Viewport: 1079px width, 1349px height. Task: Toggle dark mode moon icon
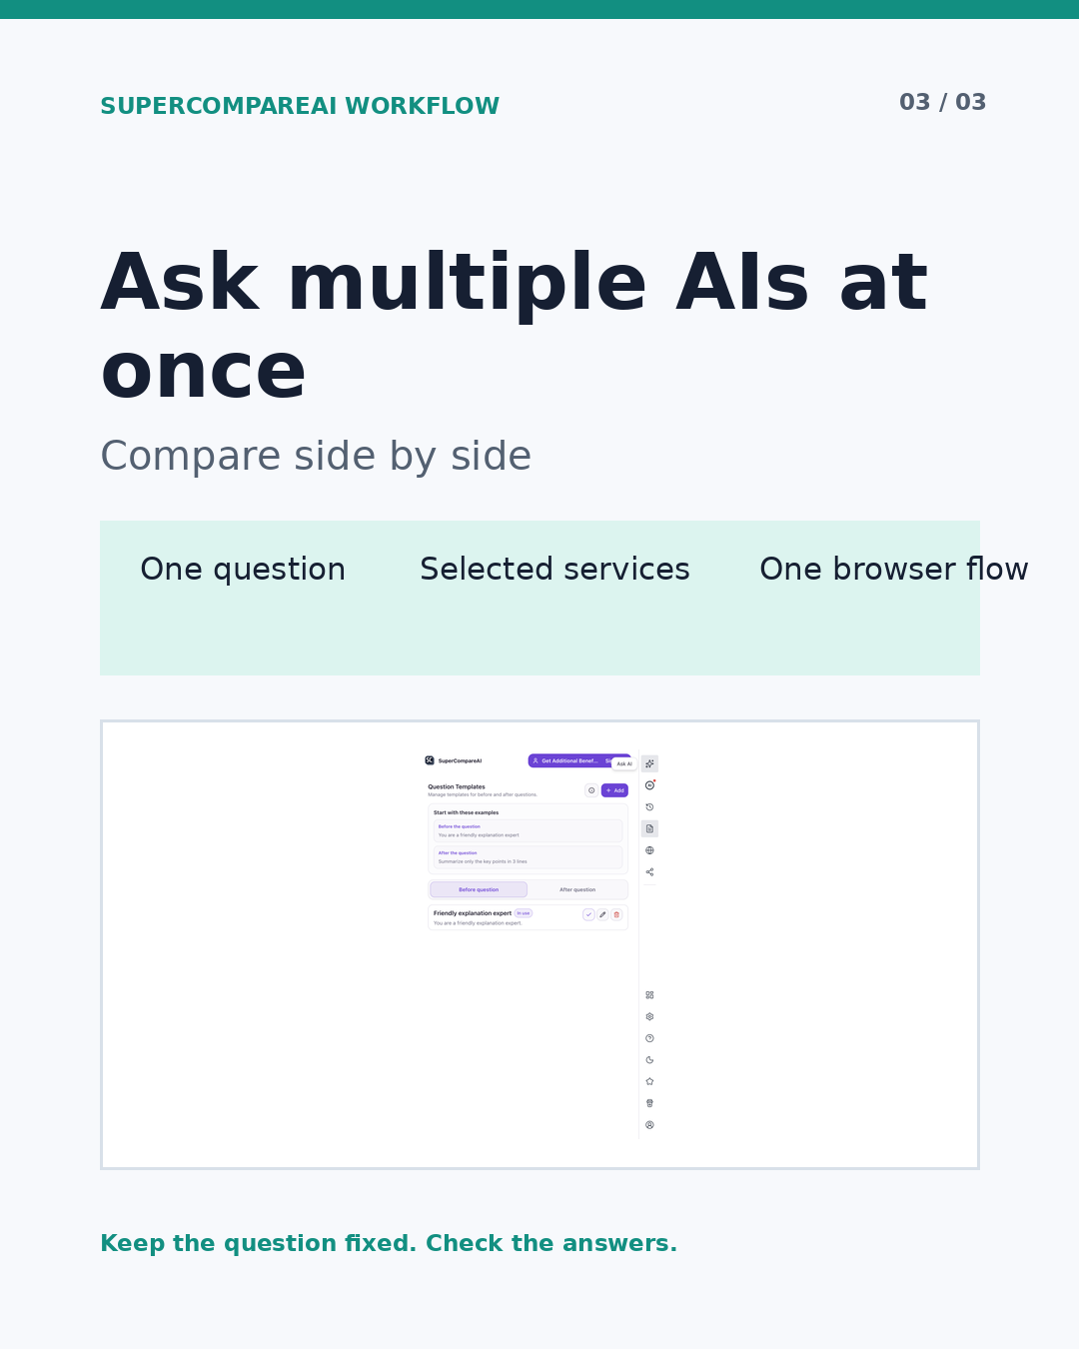click(x=649, y=1060)
